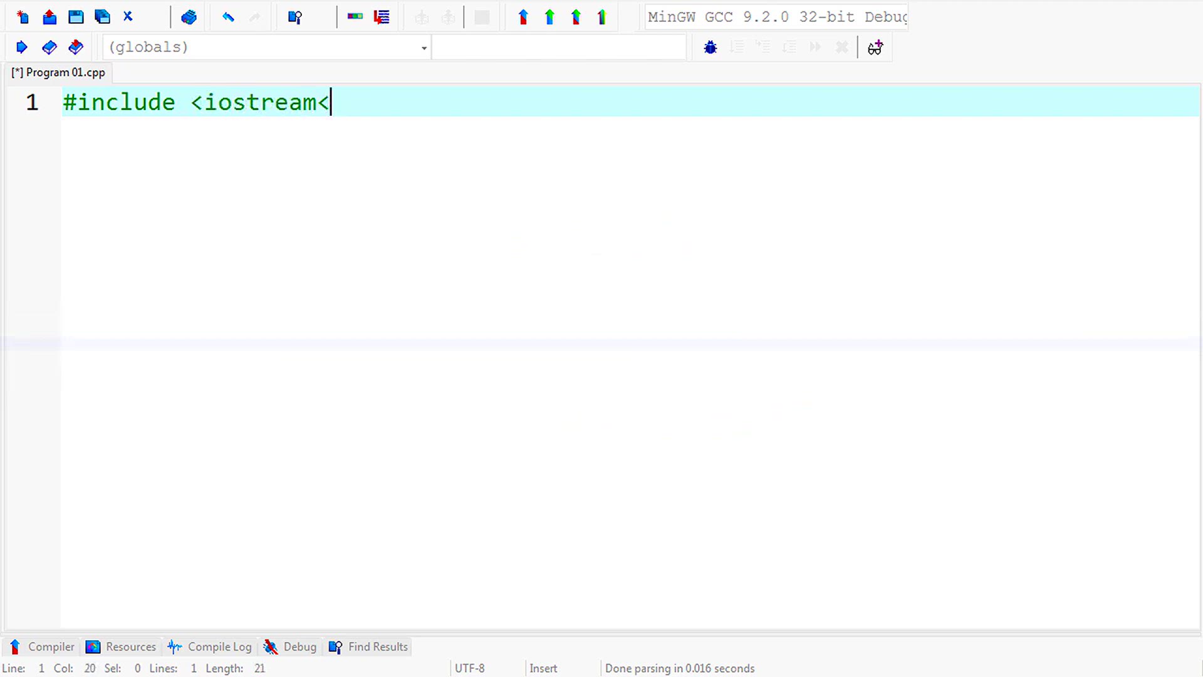Image resolution: width=1203 pixels, height=677 pixels.
Task: Create a new source file with New icon
Action: (x=23, y=17)
